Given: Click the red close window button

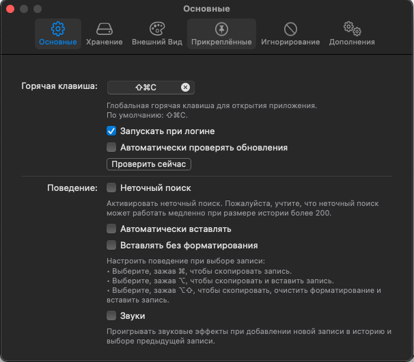Looking at the screenshot, I should point(10,9).
